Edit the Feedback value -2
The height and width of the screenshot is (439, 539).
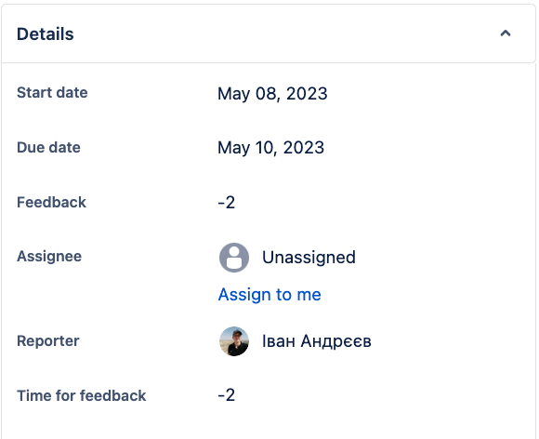pos(226,203)
